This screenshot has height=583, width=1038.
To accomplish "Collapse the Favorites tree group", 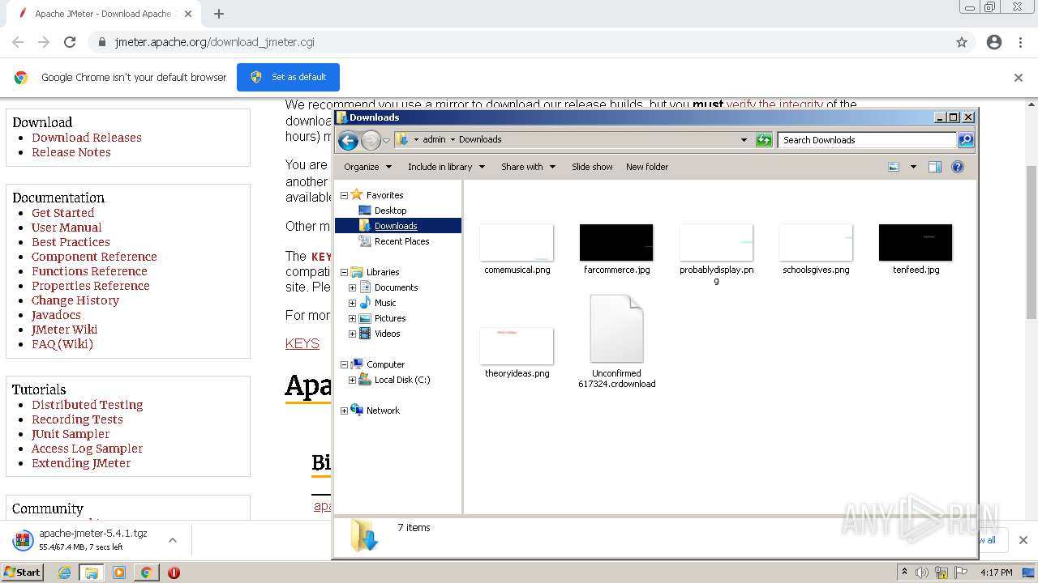I will pos(344,195).
